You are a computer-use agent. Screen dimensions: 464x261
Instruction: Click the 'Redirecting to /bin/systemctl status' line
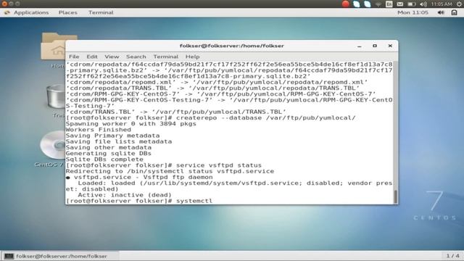click(170, 171)
